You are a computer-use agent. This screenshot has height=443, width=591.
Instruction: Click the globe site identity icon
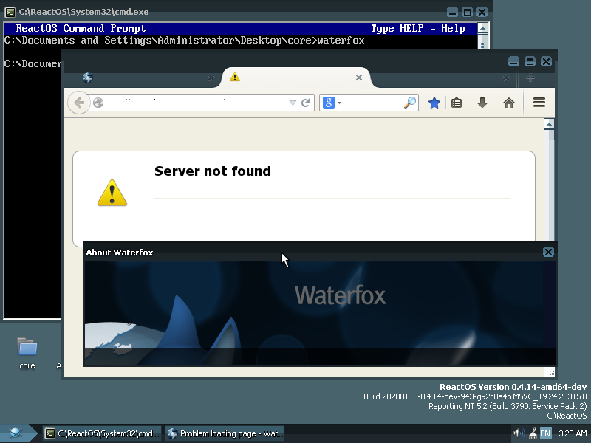pyautogui.click(x=98, y=103)
